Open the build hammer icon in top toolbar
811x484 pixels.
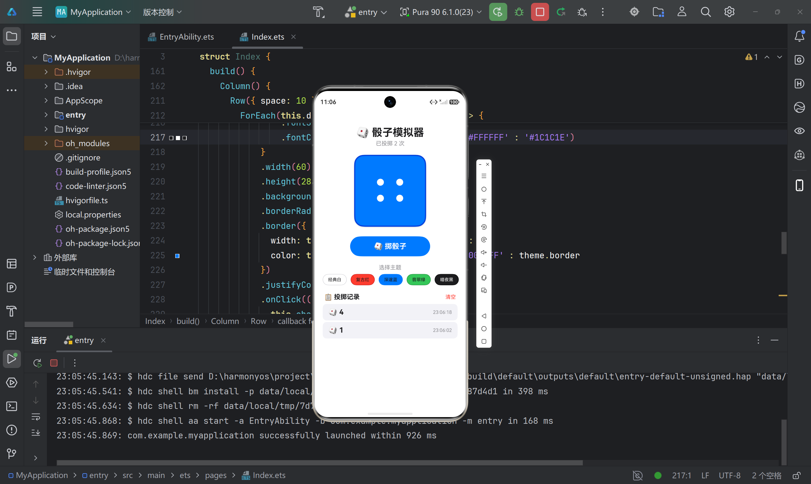(x=319, y=12)
